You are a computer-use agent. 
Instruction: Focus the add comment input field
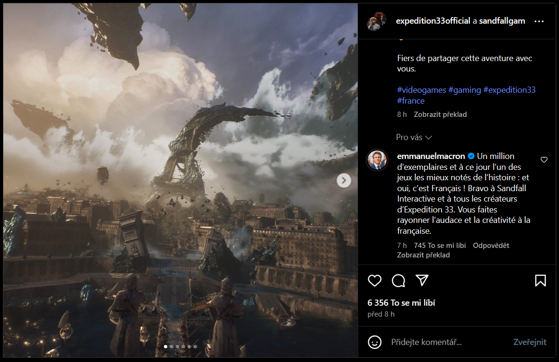click(448, 342)
